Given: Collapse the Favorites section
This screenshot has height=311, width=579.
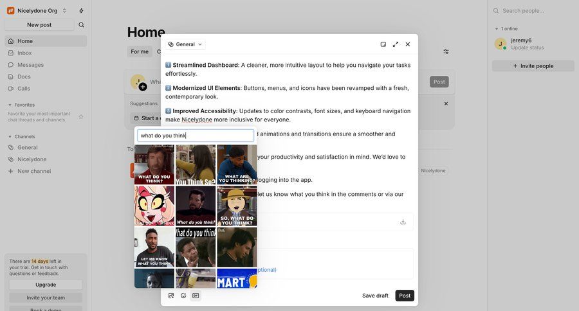Looking at the screenshot, I should pyautogui.click(x=10, y=105).
